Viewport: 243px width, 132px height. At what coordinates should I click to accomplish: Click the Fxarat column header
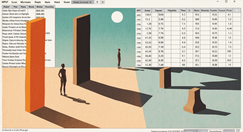(x=6, y=7)
